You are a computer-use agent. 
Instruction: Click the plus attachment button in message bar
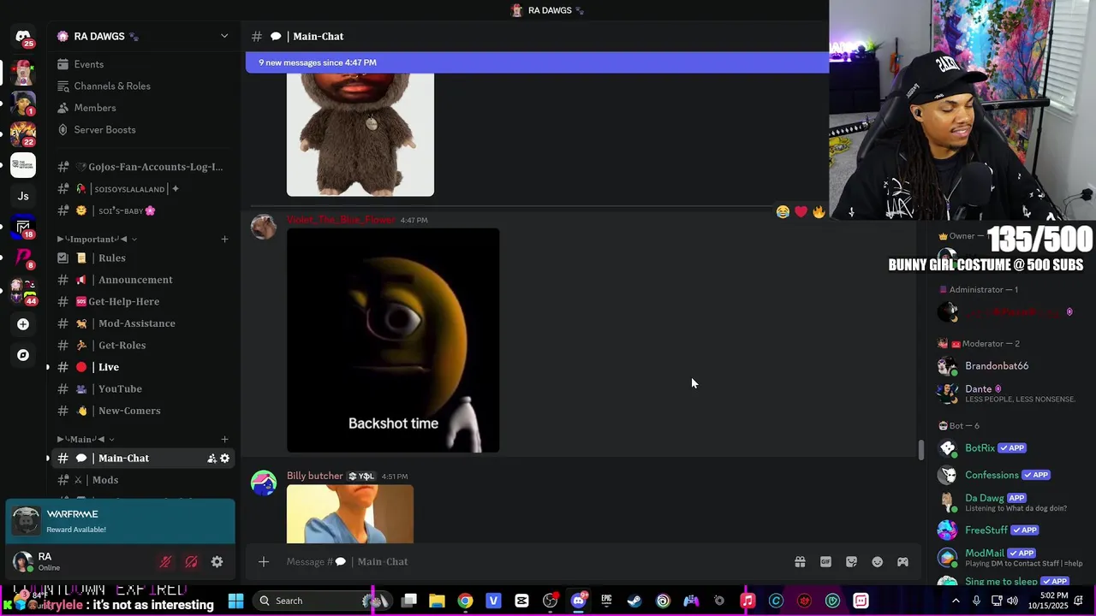(x=264, y=562)
